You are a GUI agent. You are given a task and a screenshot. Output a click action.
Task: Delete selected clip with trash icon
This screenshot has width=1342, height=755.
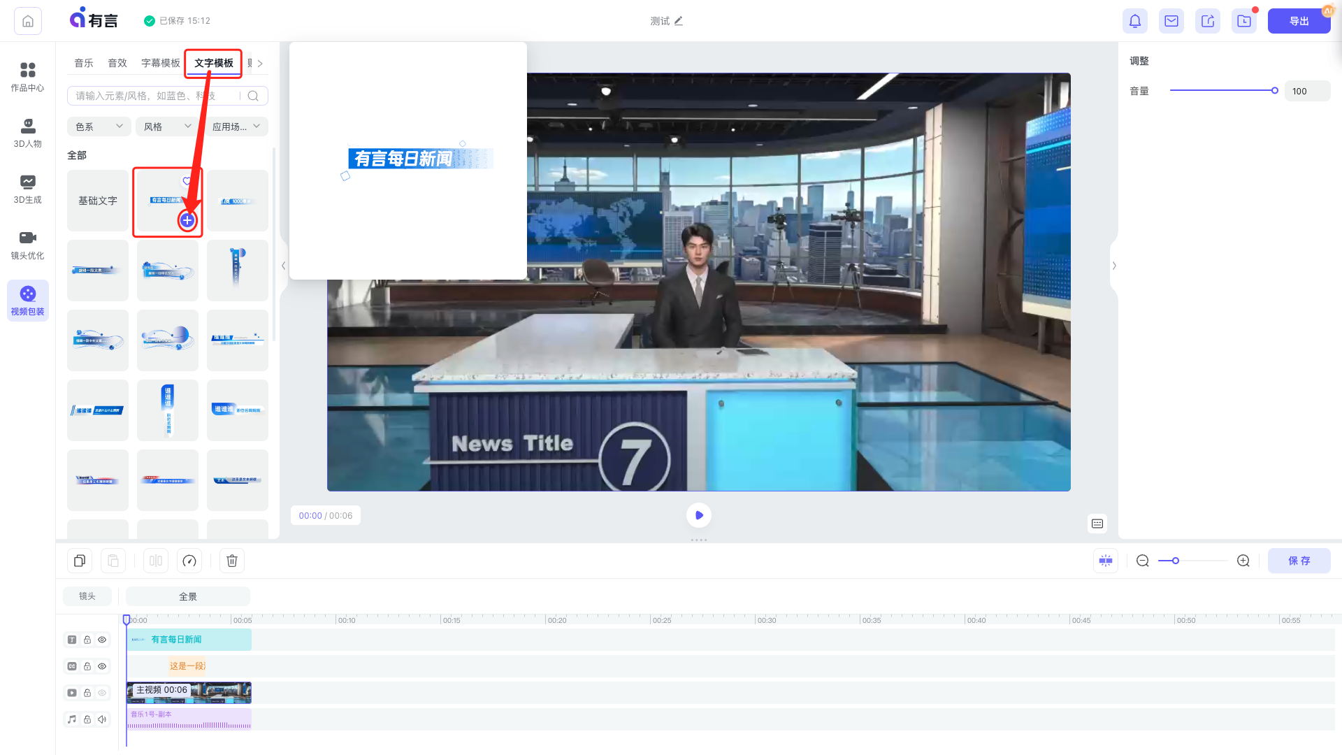pyautogui.click(x=232, y=561)
